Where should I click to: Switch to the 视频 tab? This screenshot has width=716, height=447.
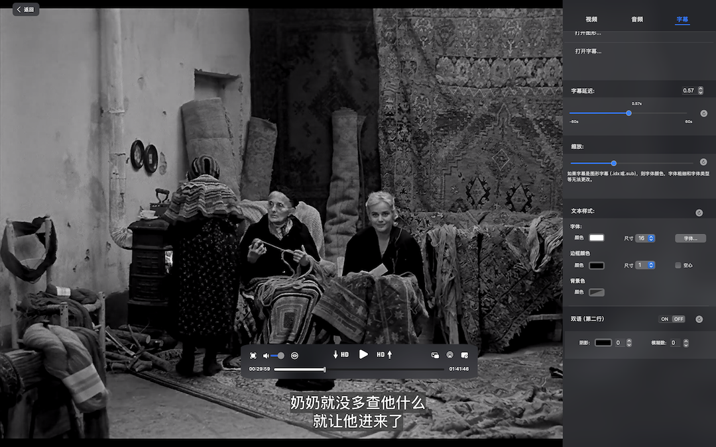pos(591,19)
